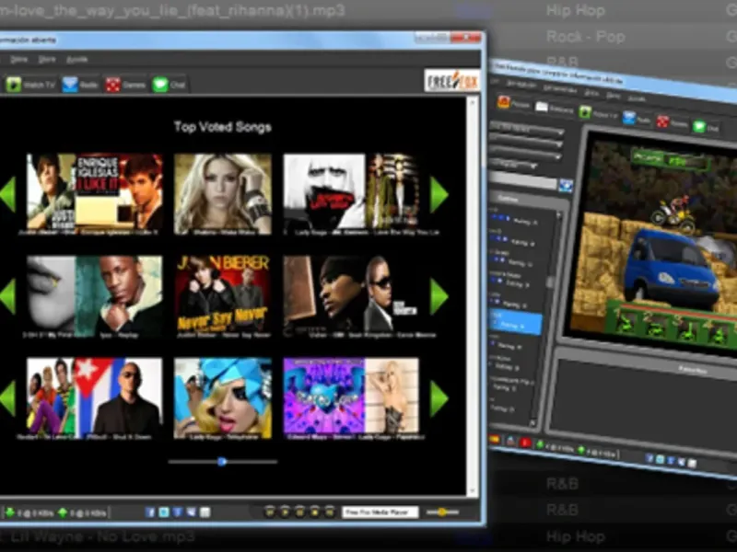Click the first round media control button
Image resolution: width=737 pixels, height=552 pixels.
pyautogui.click(x=270, y=512)
